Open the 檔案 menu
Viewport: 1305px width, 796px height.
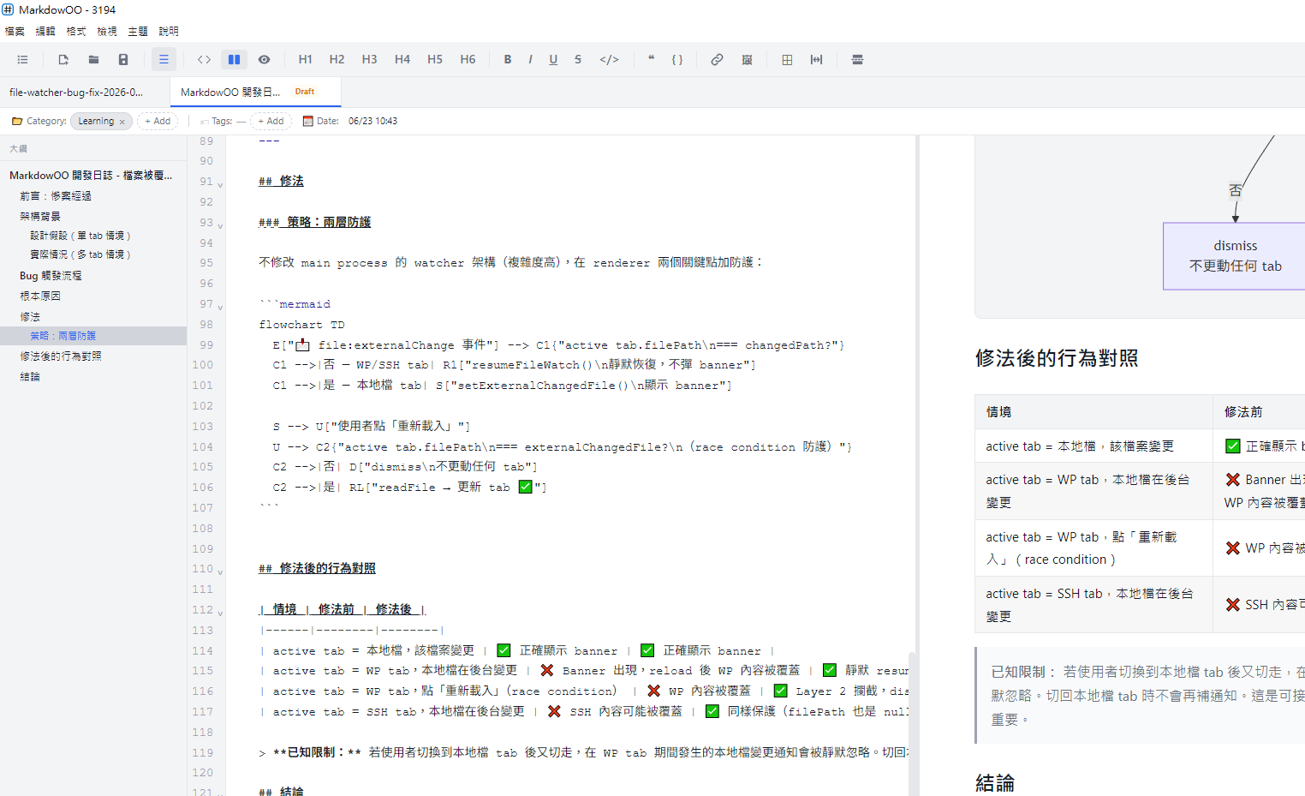point(15,31)
